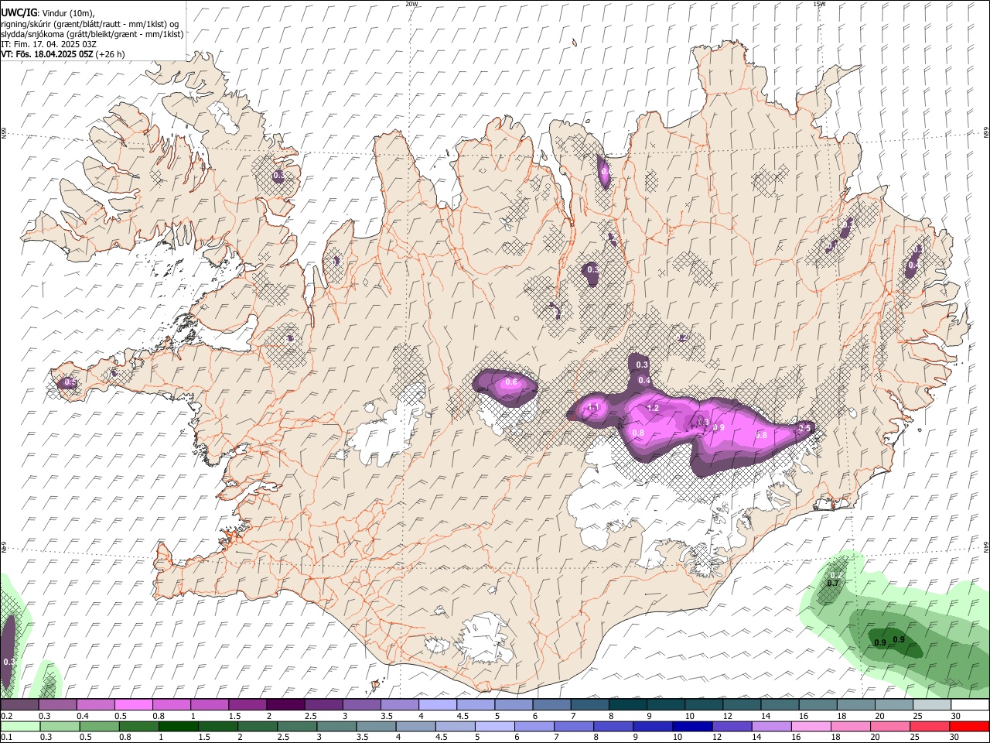Select the 'IT: Fim. 17. 04. 2025 03Z' line

click(49, 44)
